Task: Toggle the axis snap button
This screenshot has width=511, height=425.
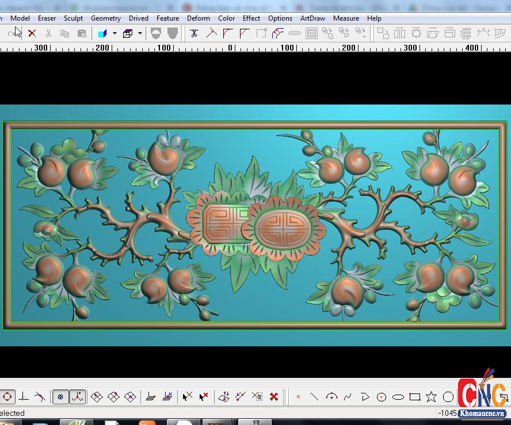Action: 78,396
